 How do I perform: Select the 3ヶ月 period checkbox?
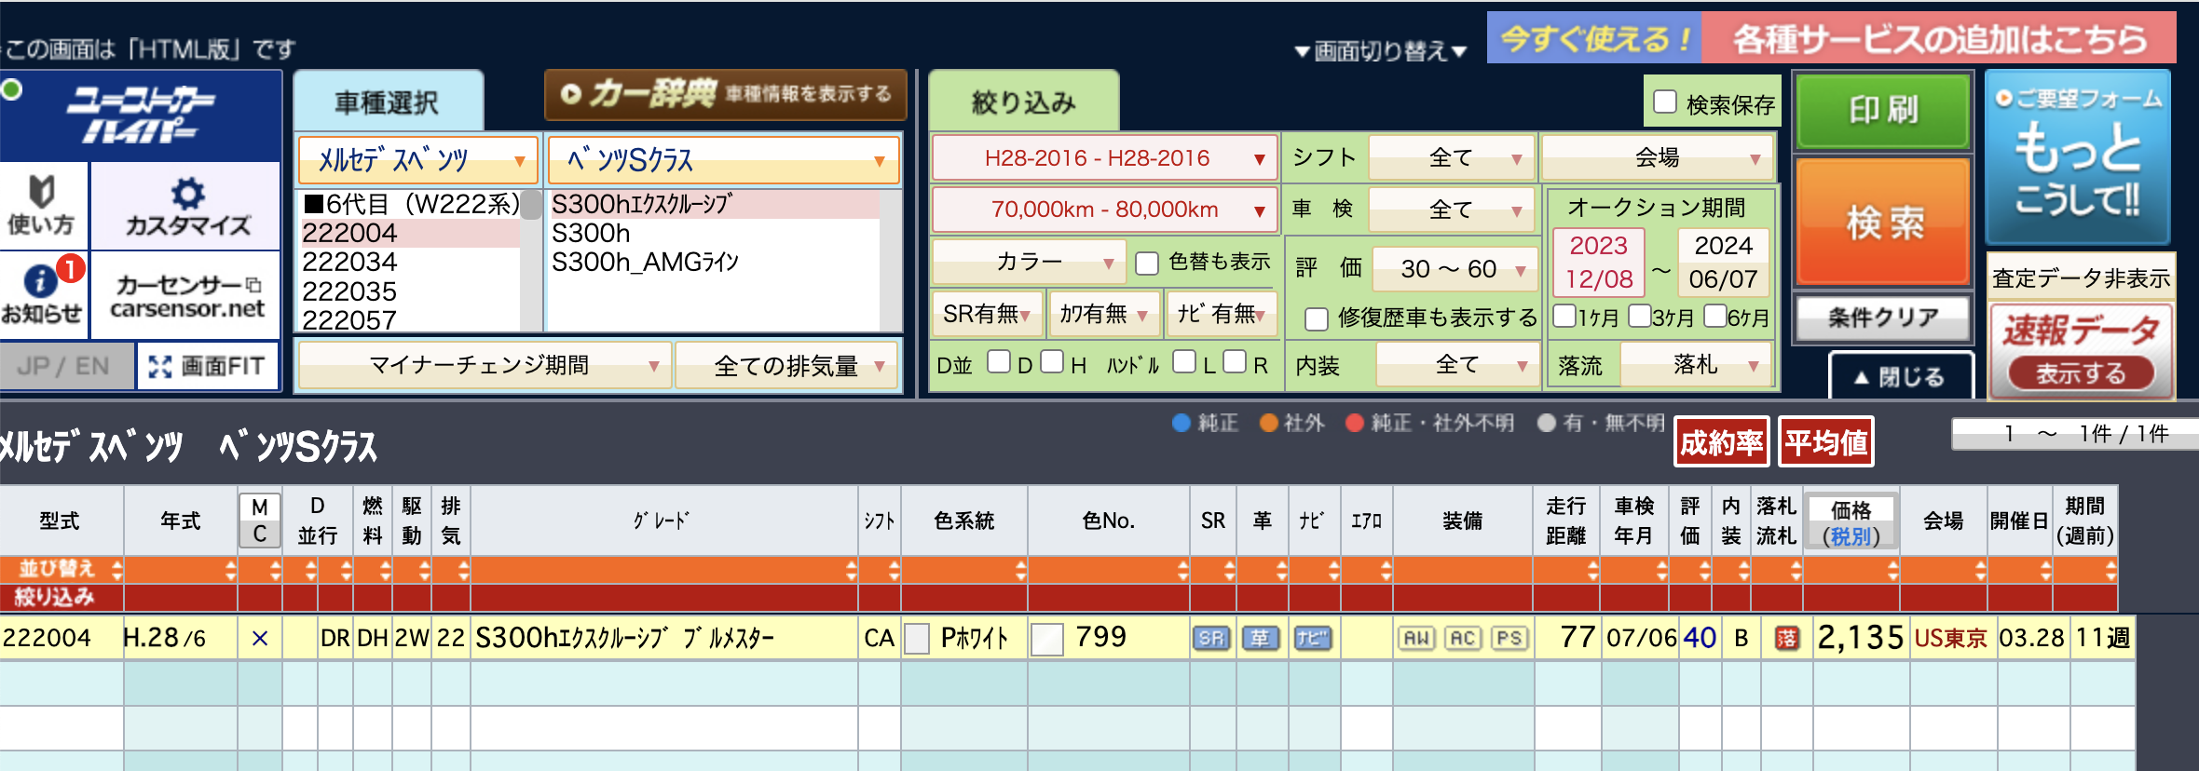pos(1640,316)
